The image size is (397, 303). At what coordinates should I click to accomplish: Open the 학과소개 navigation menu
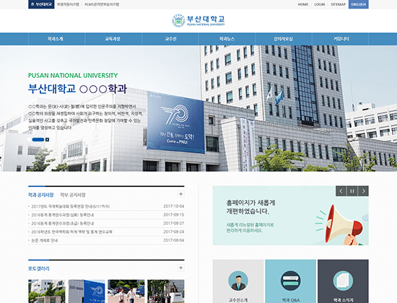coord(56,39)
